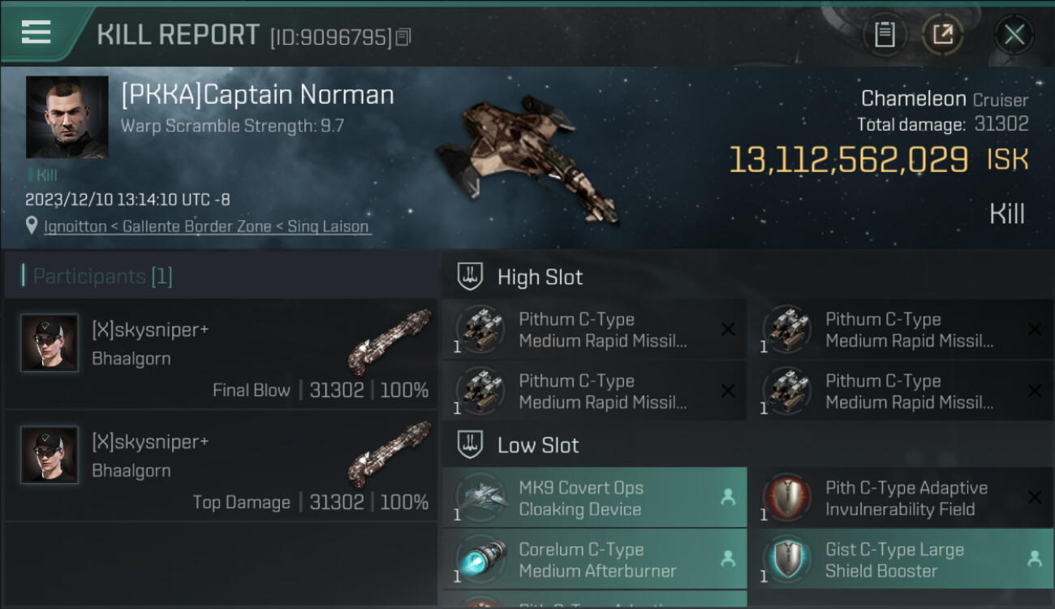This screenshot has height=609, width=1055.
Task: Click the share kill report icon
Action: pos(942,34)
